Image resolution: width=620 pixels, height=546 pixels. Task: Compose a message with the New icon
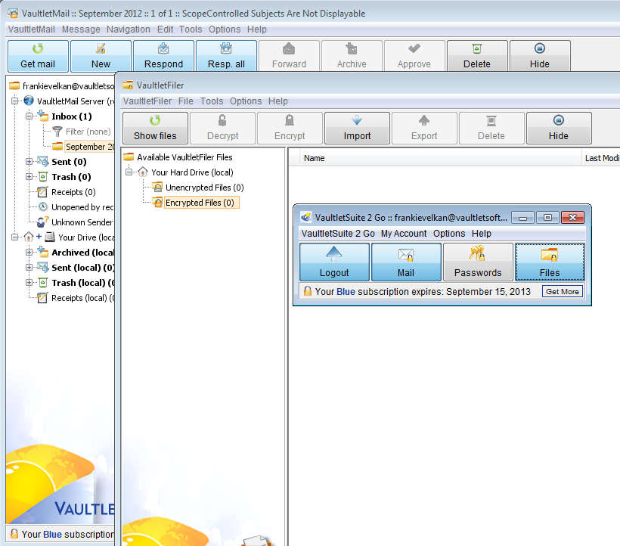tap(101, 56)
